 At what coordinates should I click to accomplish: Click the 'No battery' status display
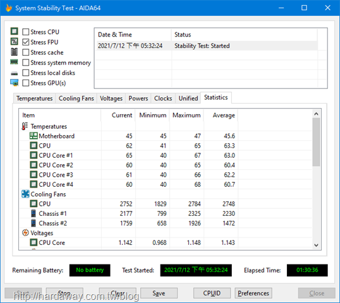click(x=90, y=270)
